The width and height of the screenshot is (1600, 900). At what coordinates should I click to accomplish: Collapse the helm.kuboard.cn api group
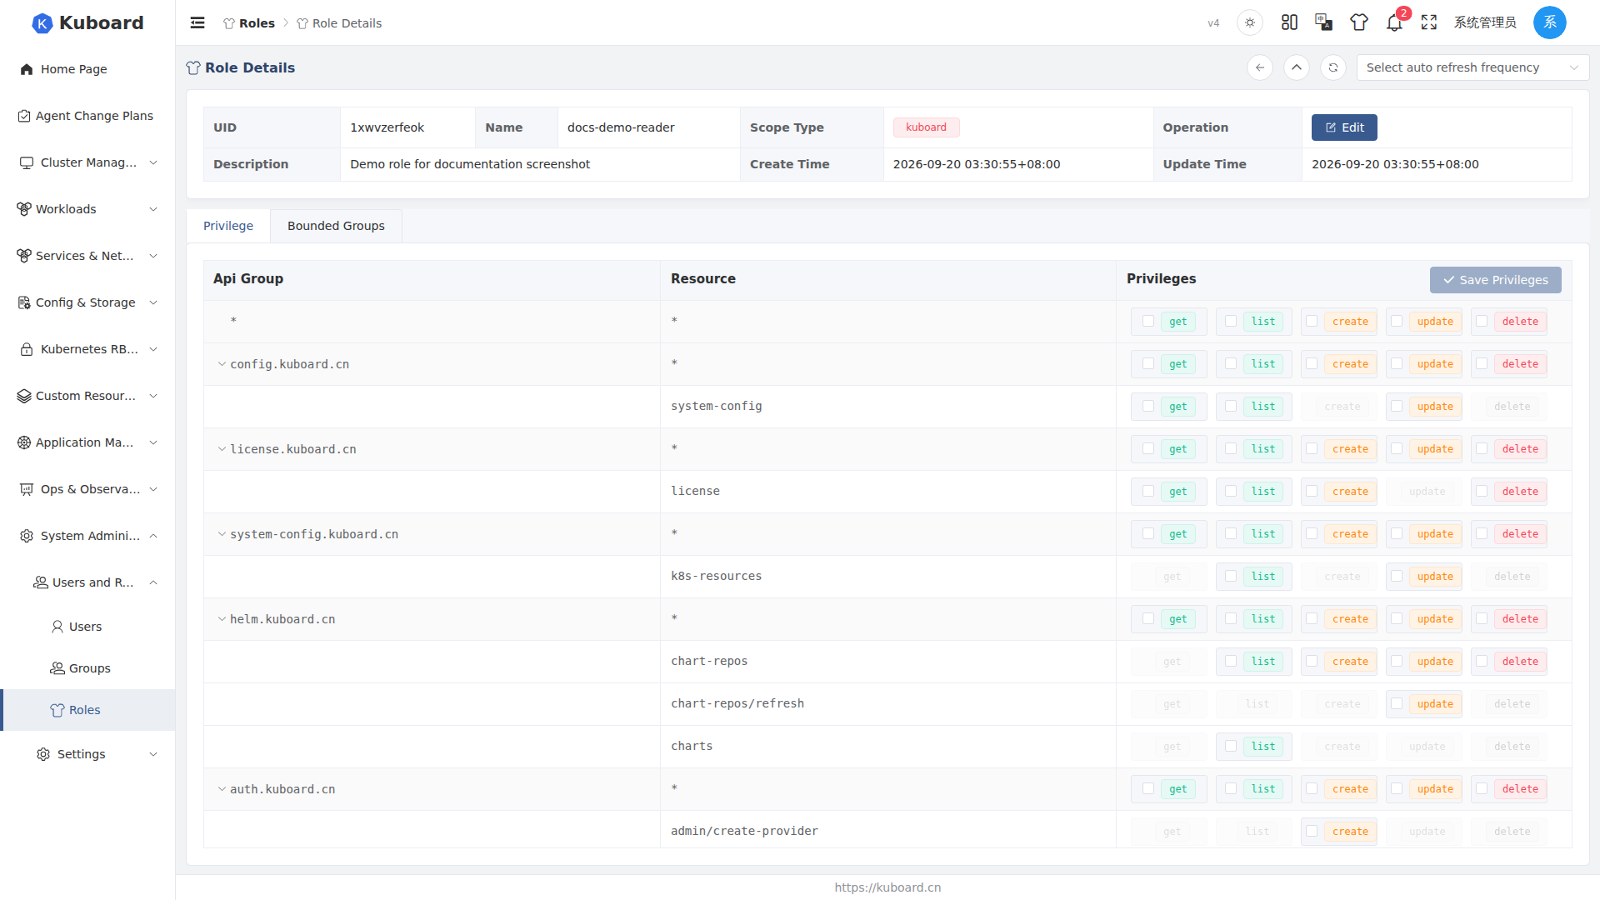coord(222,619)
